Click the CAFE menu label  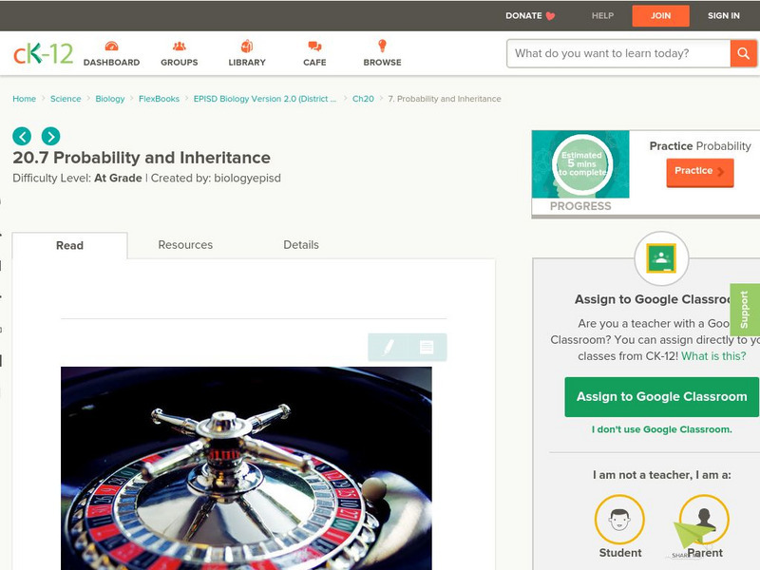[314, 63]
